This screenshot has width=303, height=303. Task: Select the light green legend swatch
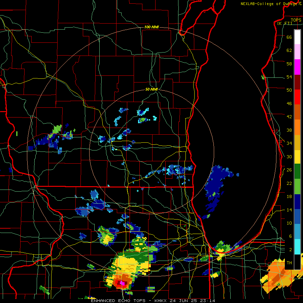[x=297, y=187]
